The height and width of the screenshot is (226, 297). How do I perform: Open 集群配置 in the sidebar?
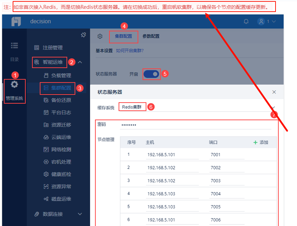click(61, 88)
